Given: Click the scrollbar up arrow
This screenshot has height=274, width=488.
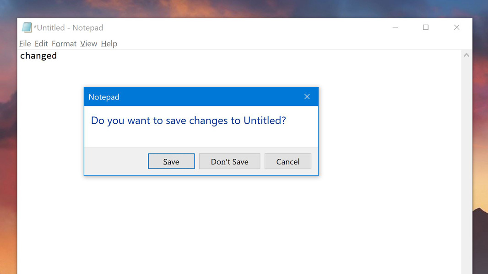Looking at the screenshot, I should [466, 55].
